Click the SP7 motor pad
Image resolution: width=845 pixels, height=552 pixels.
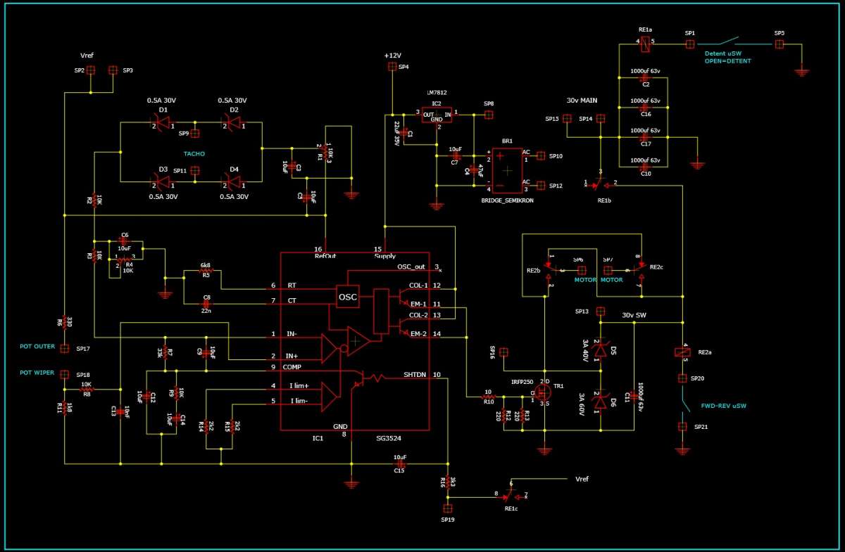tap(608, 270)
